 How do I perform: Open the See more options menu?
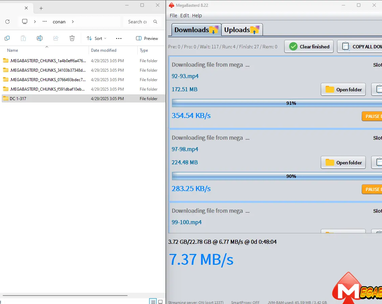tap(119, 39)
